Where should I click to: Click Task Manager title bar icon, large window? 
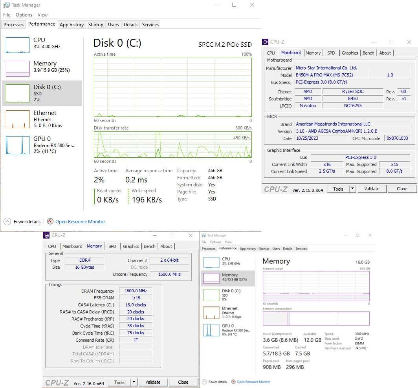coord(6,5)
